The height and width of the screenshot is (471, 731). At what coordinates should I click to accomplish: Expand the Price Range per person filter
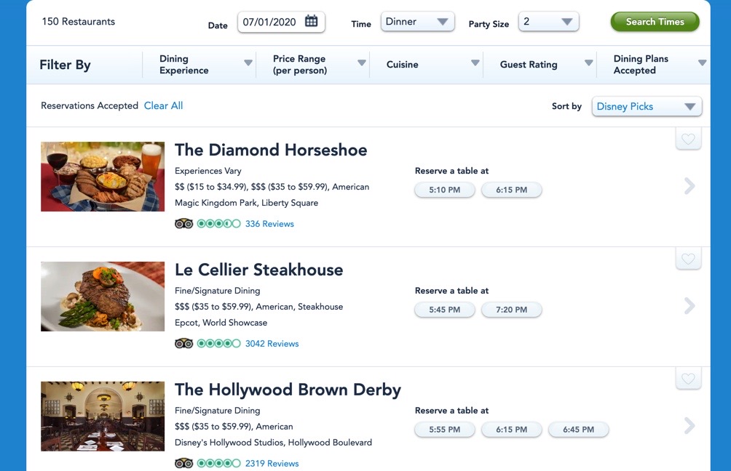tap(313, 65)
